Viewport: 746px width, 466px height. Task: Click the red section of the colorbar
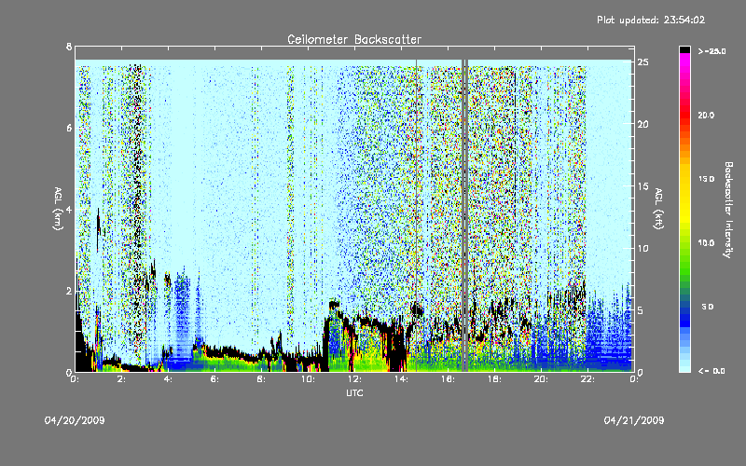684,114
